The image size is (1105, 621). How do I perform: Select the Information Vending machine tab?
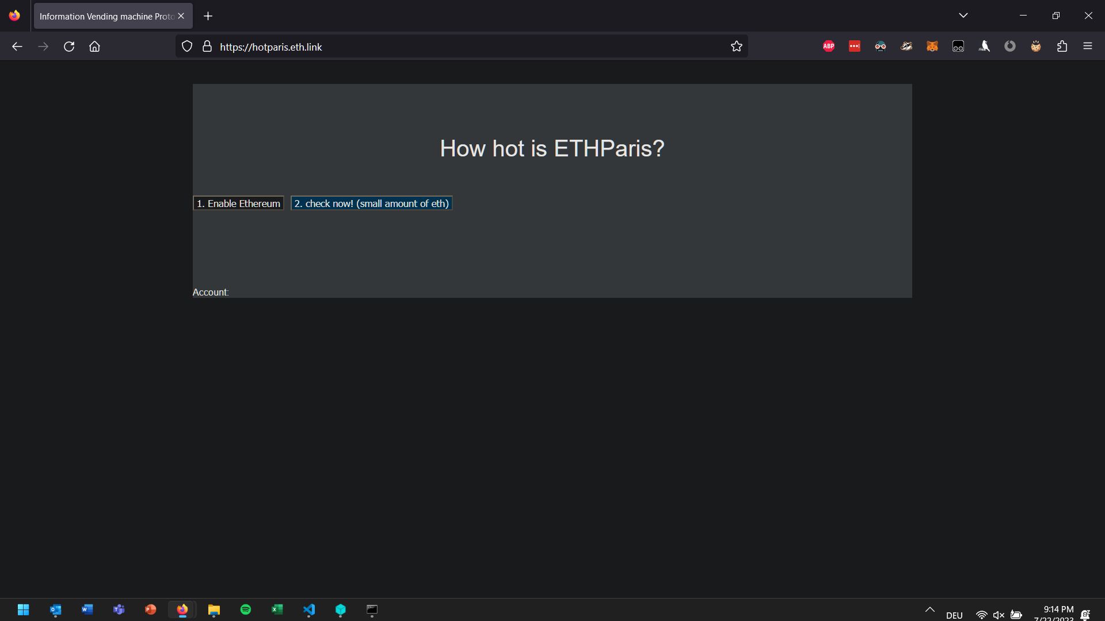tap(106, 16)
